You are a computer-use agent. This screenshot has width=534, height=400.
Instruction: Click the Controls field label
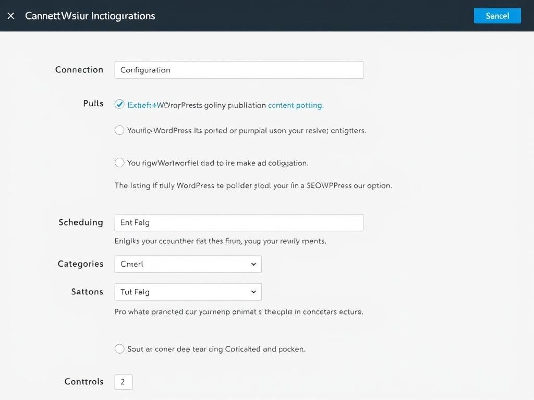84,382
